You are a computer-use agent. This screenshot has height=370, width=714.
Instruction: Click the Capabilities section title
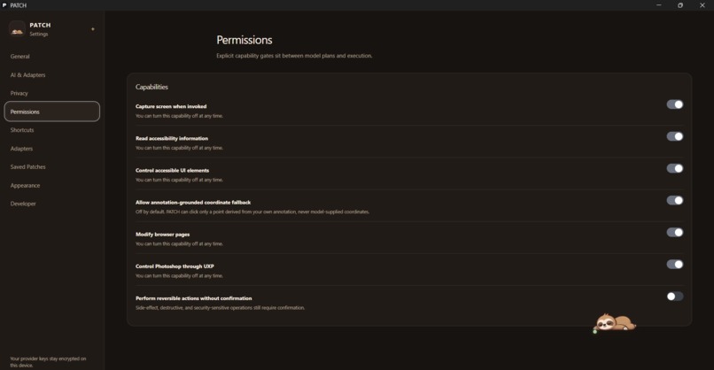point(151,87)
